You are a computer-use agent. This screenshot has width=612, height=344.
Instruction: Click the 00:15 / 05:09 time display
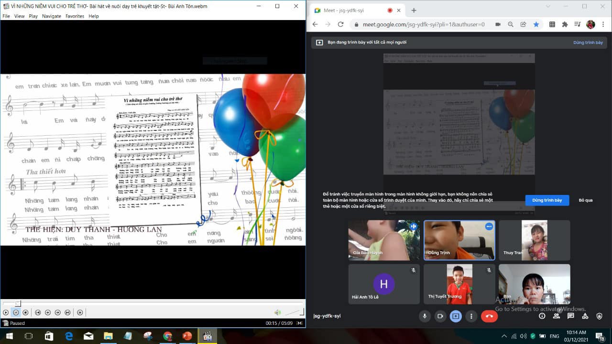279,323
